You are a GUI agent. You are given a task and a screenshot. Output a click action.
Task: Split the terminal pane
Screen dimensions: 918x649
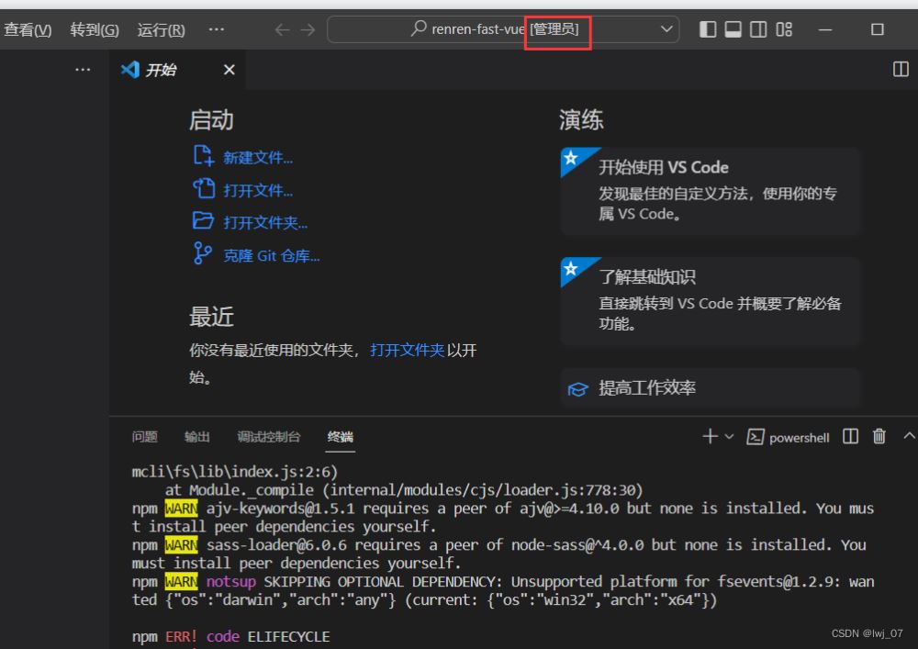pyautogui.click(x=850, y=436)
